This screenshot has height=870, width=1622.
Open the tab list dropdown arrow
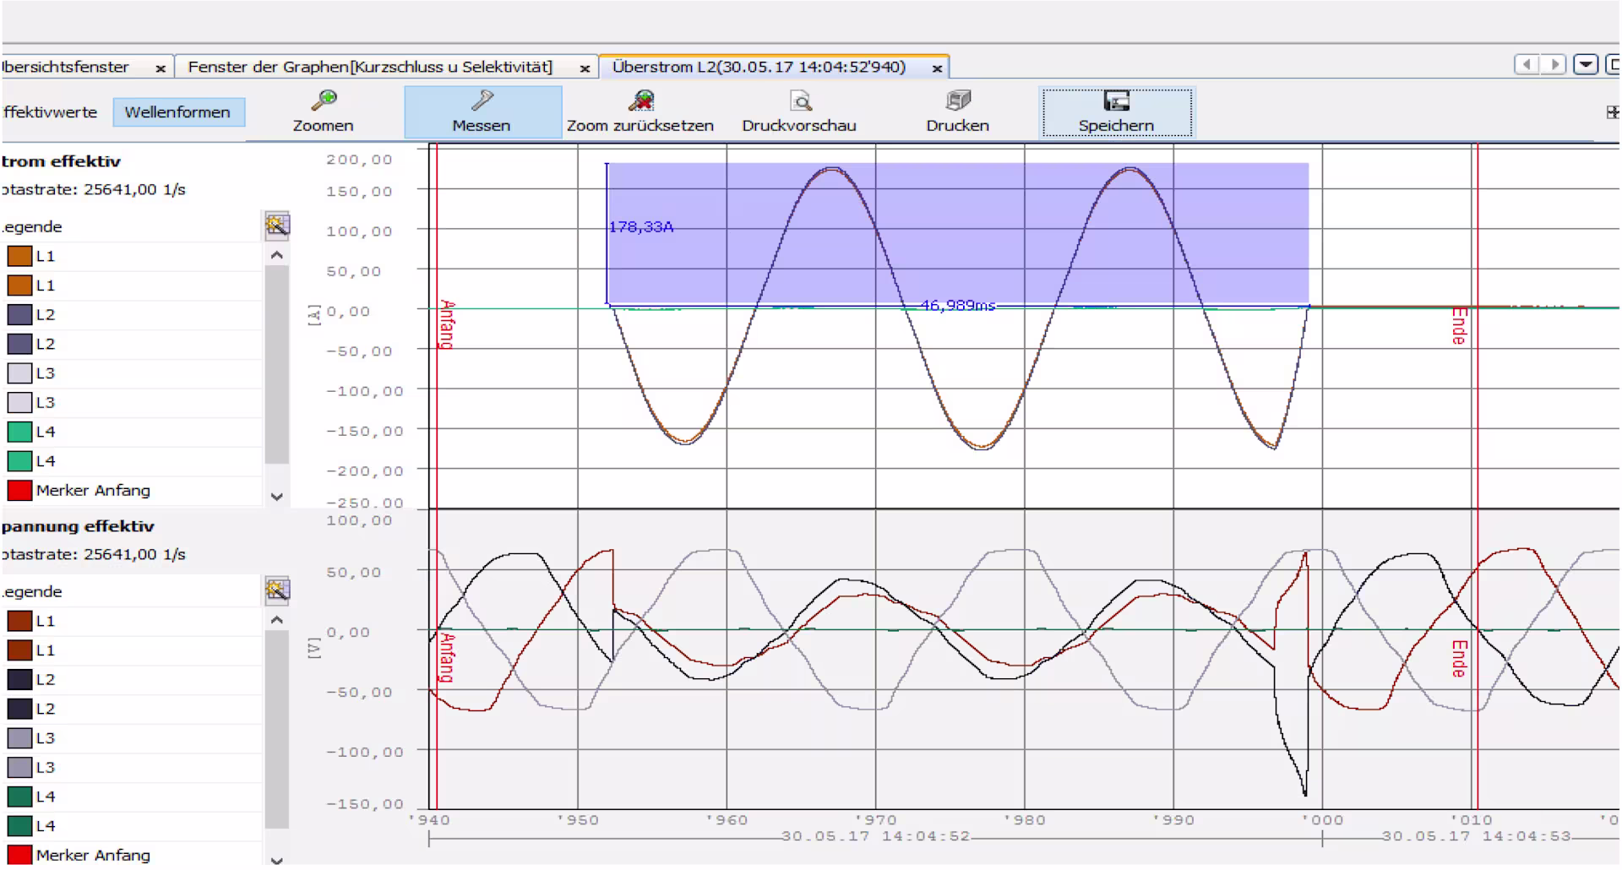click(x=1586, y=65)
